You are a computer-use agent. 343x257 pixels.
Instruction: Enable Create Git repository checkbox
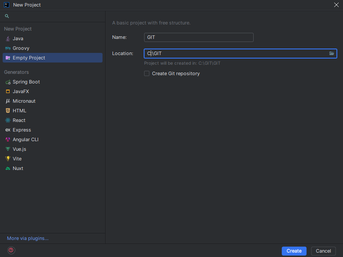(147, 73)
